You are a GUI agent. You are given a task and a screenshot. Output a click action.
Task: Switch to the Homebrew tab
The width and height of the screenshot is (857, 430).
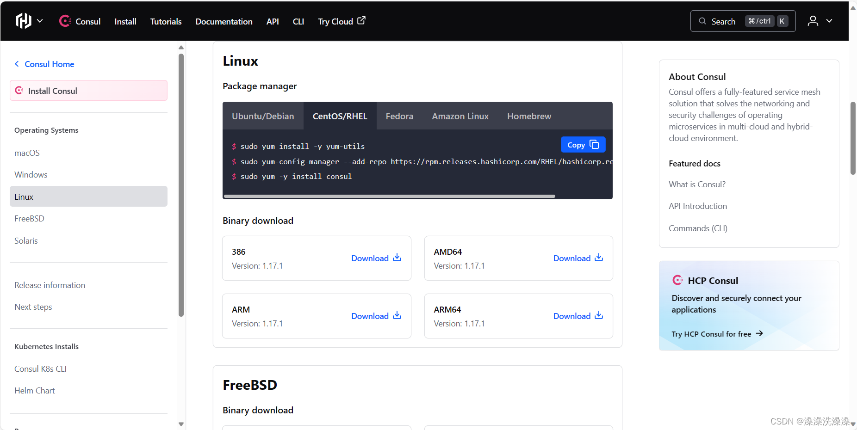click(529, 116)
